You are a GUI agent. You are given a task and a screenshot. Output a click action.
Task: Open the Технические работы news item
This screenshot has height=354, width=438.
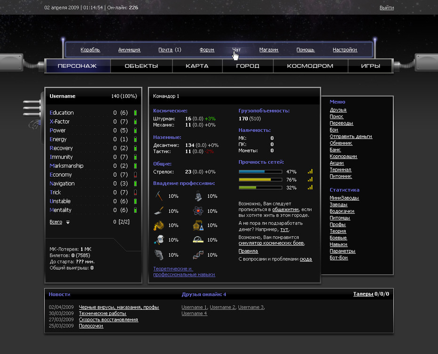coord(103,313)
